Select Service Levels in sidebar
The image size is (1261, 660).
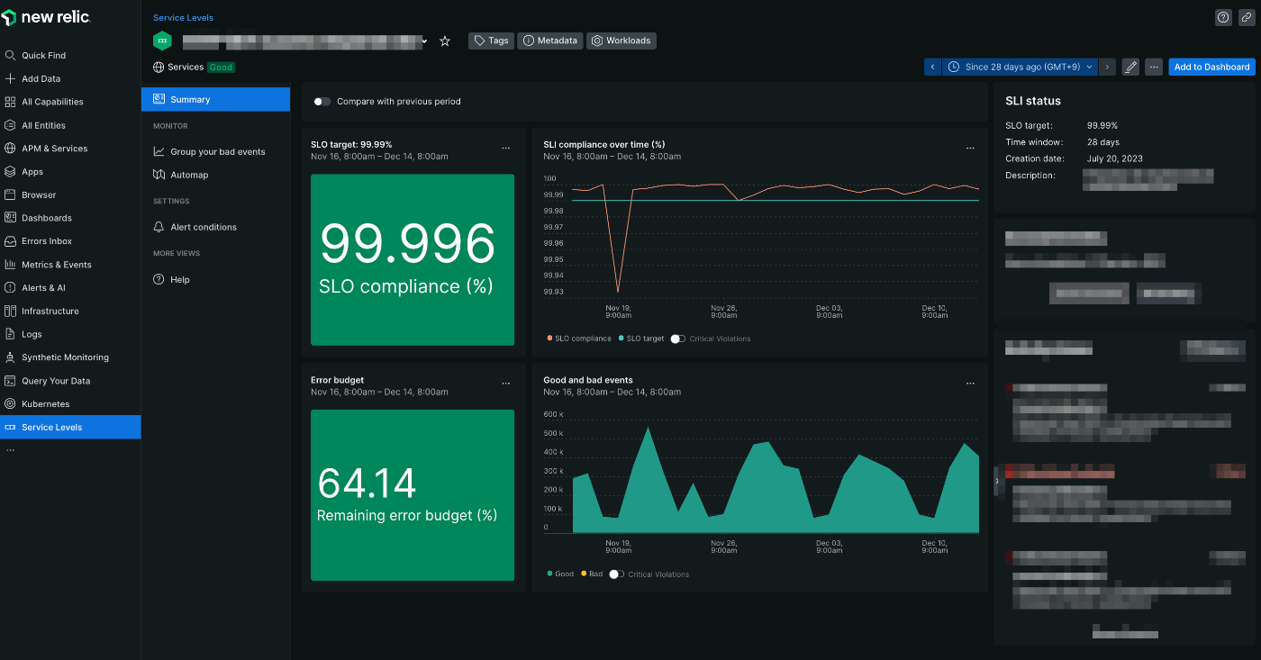pos(70,427)
